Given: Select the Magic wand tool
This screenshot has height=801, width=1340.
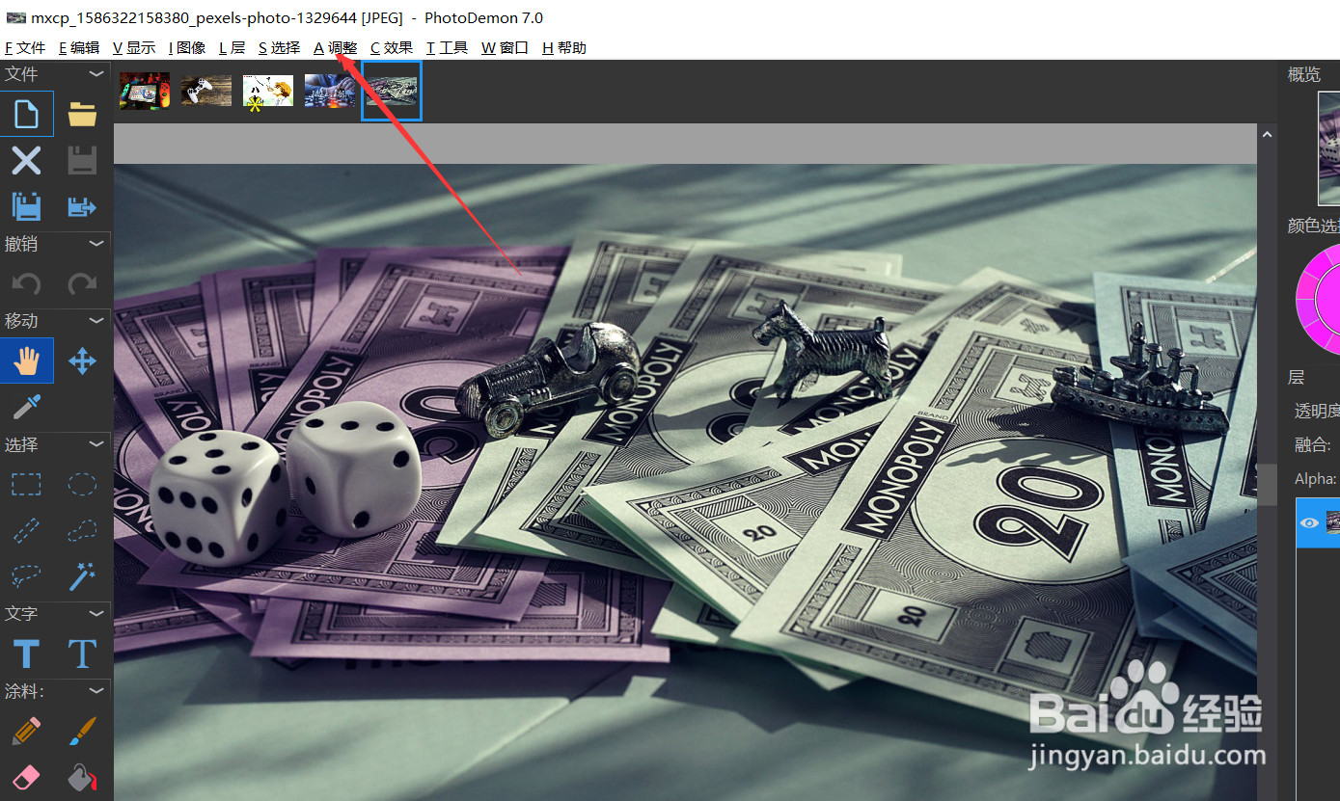Looking at the screenshot, I should tap(82, 576).
